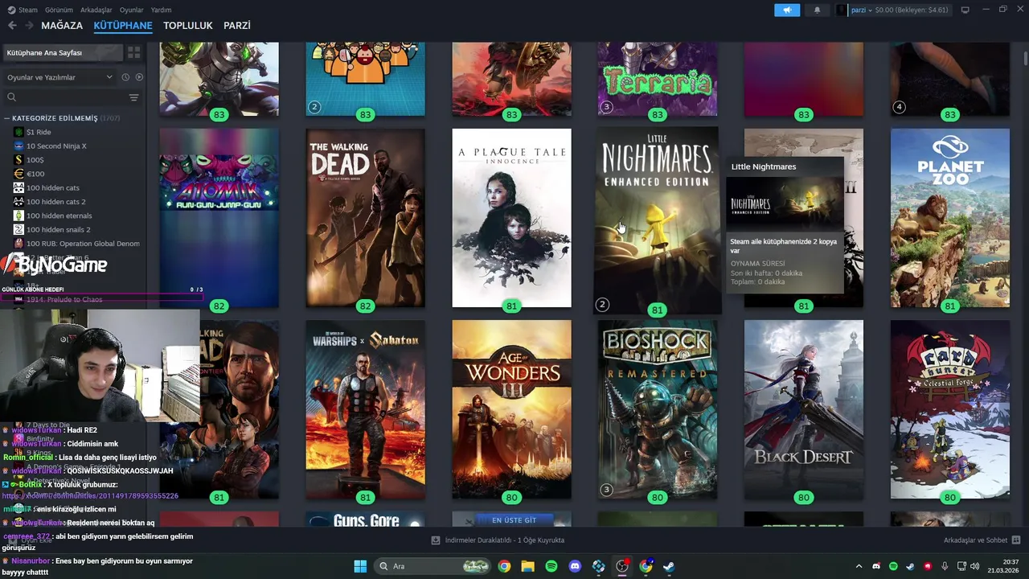The width and height of the screenshot is (1029, 579).
Task: Open File Explorer from taskbar
Action: point(527,566)
